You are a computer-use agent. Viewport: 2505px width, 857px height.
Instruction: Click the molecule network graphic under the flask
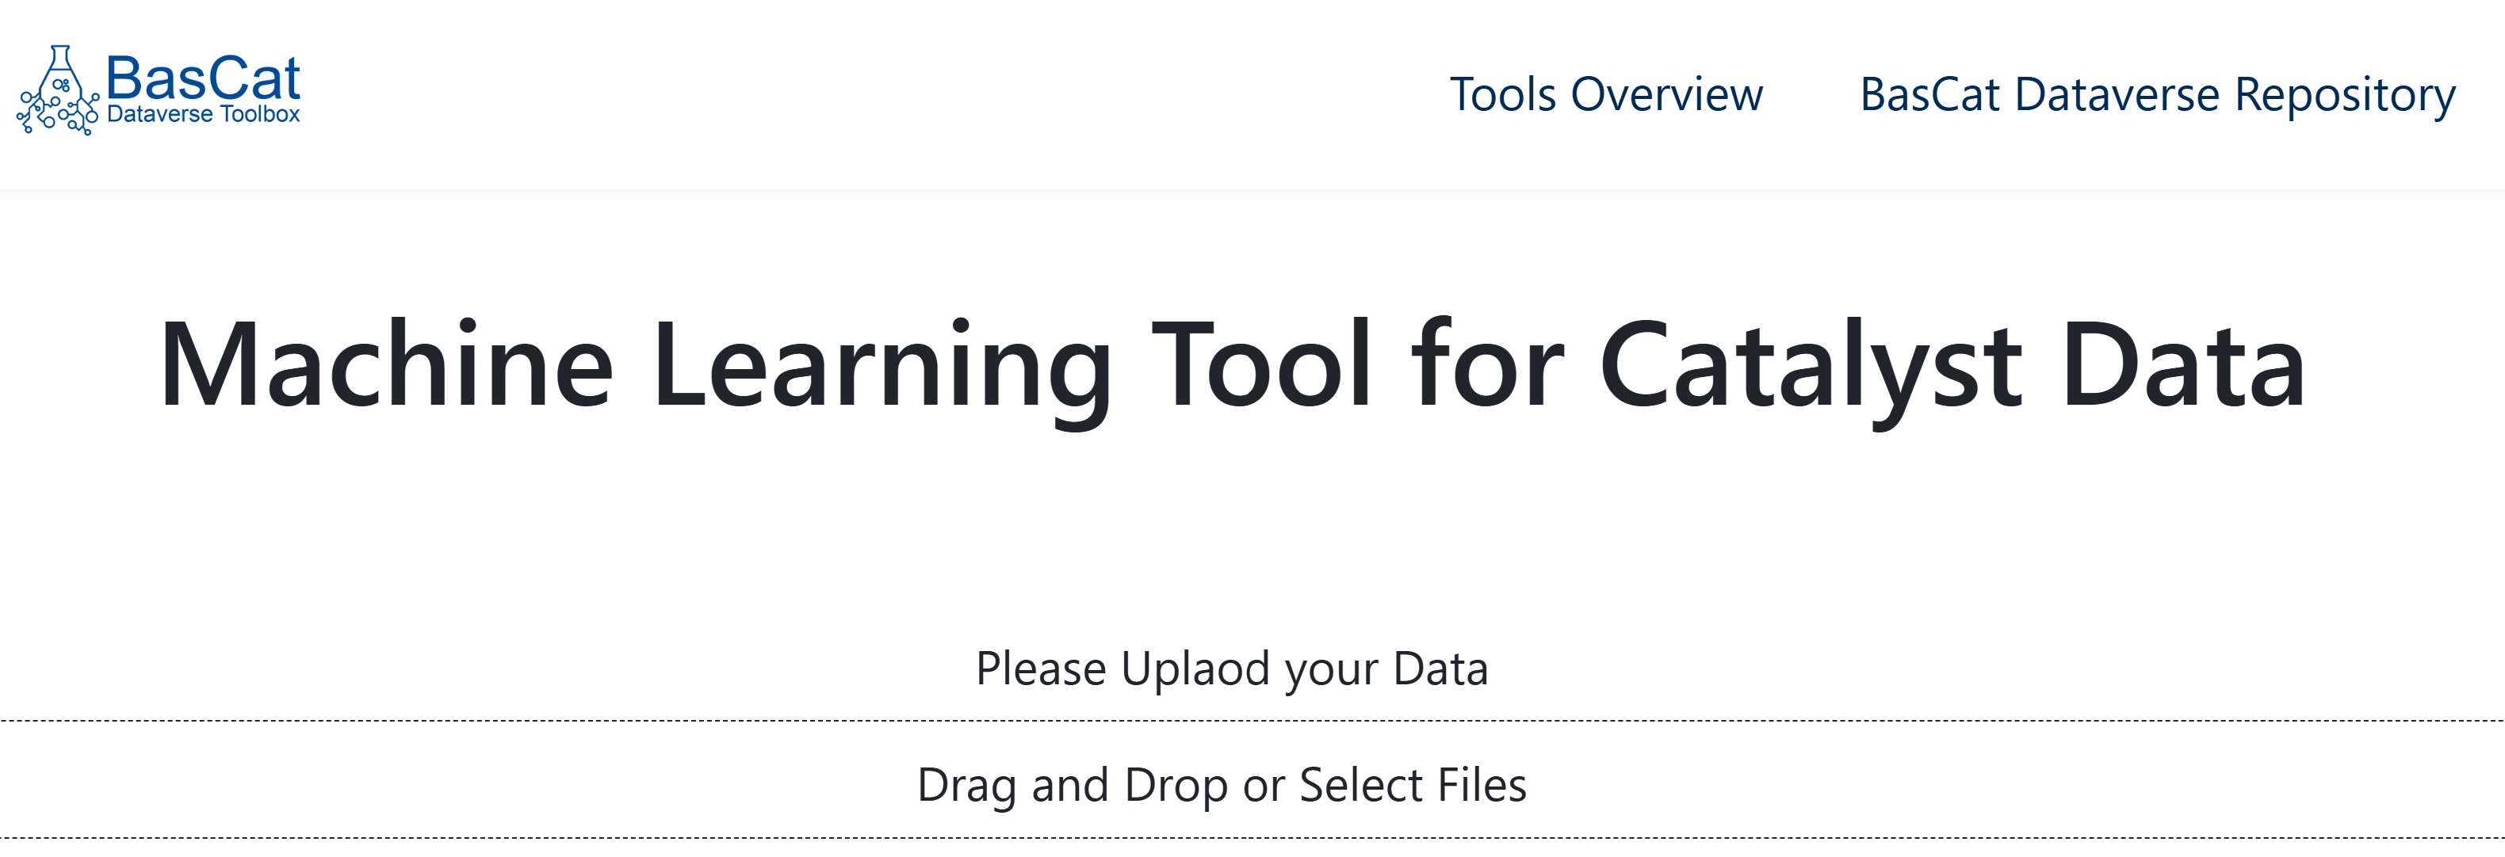pyautogui.click(x=59, y=115)
